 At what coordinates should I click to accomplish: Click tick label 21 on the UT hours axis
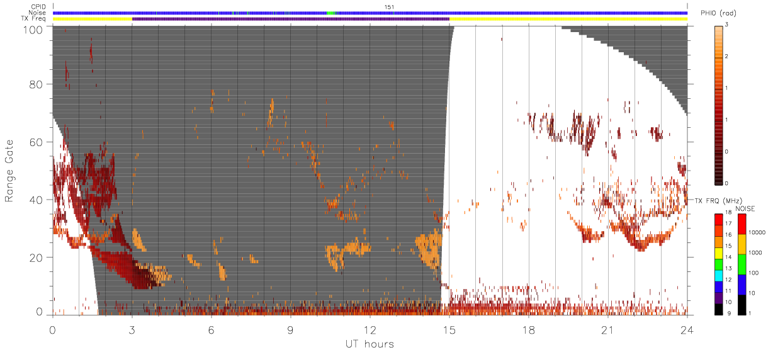coord(608,330)
